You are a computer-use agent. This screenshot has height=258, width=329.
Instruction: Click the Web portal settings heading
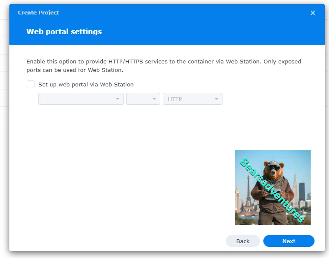coord(64,32)
